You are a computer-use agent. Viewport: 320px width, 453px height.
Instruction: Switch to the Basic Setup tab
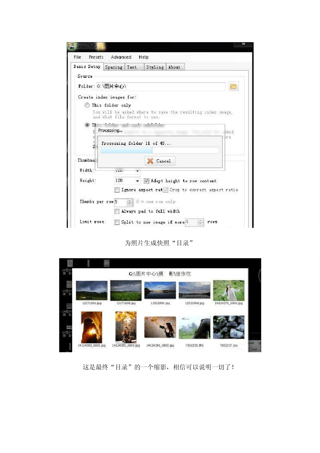point(87,67)
